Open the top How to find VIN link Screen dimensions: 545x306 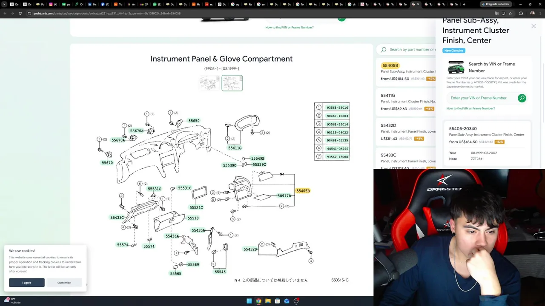290,27
